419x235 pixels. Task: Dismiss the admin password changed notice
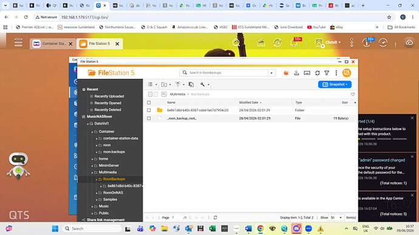412,156
